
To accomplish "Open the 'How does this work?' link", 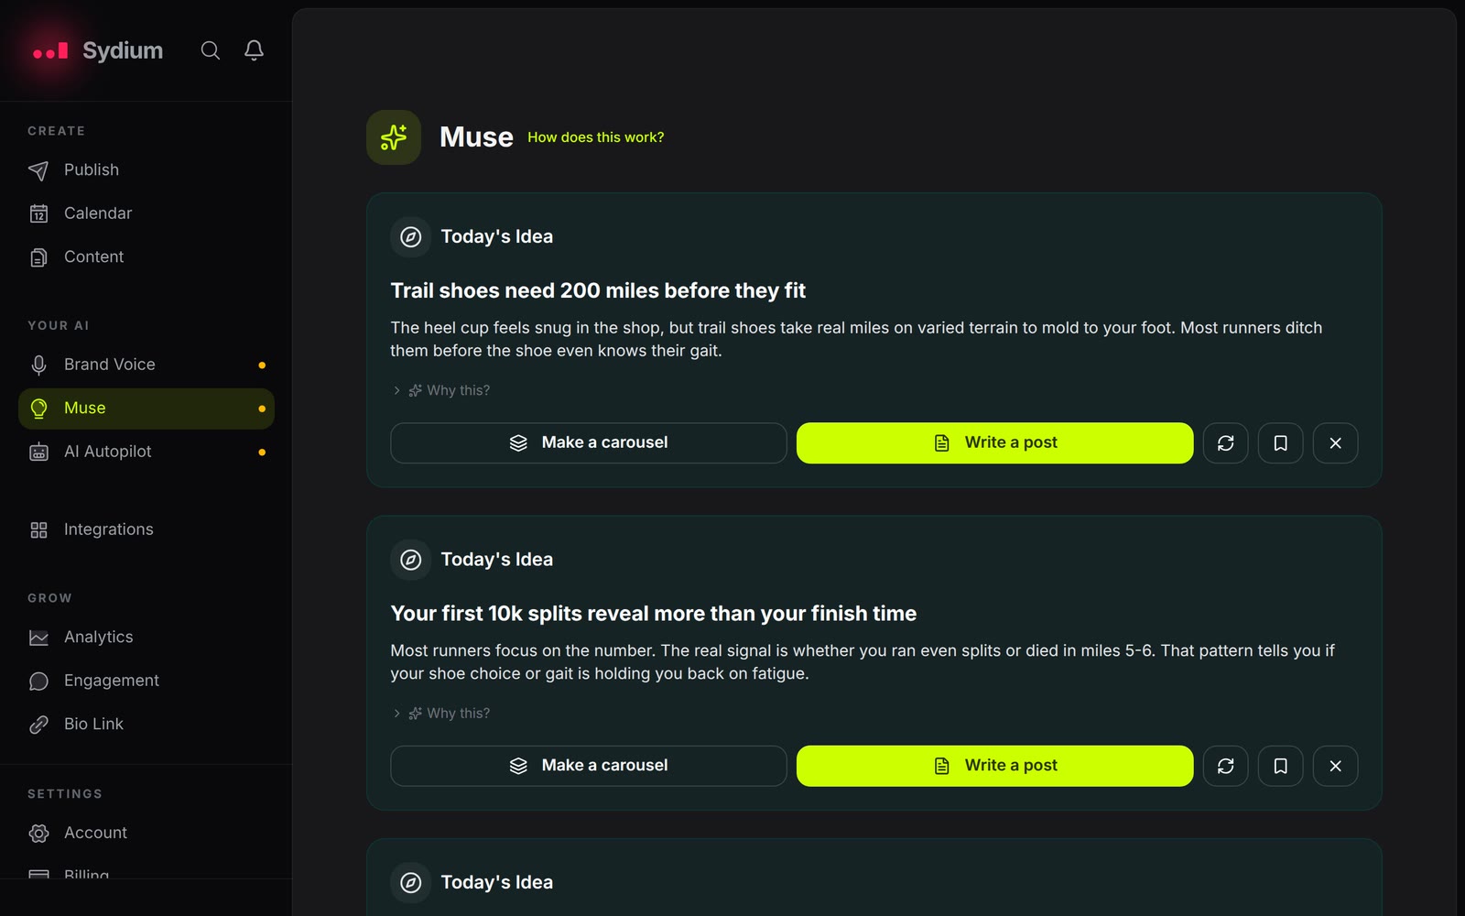I will pos(596,137).
